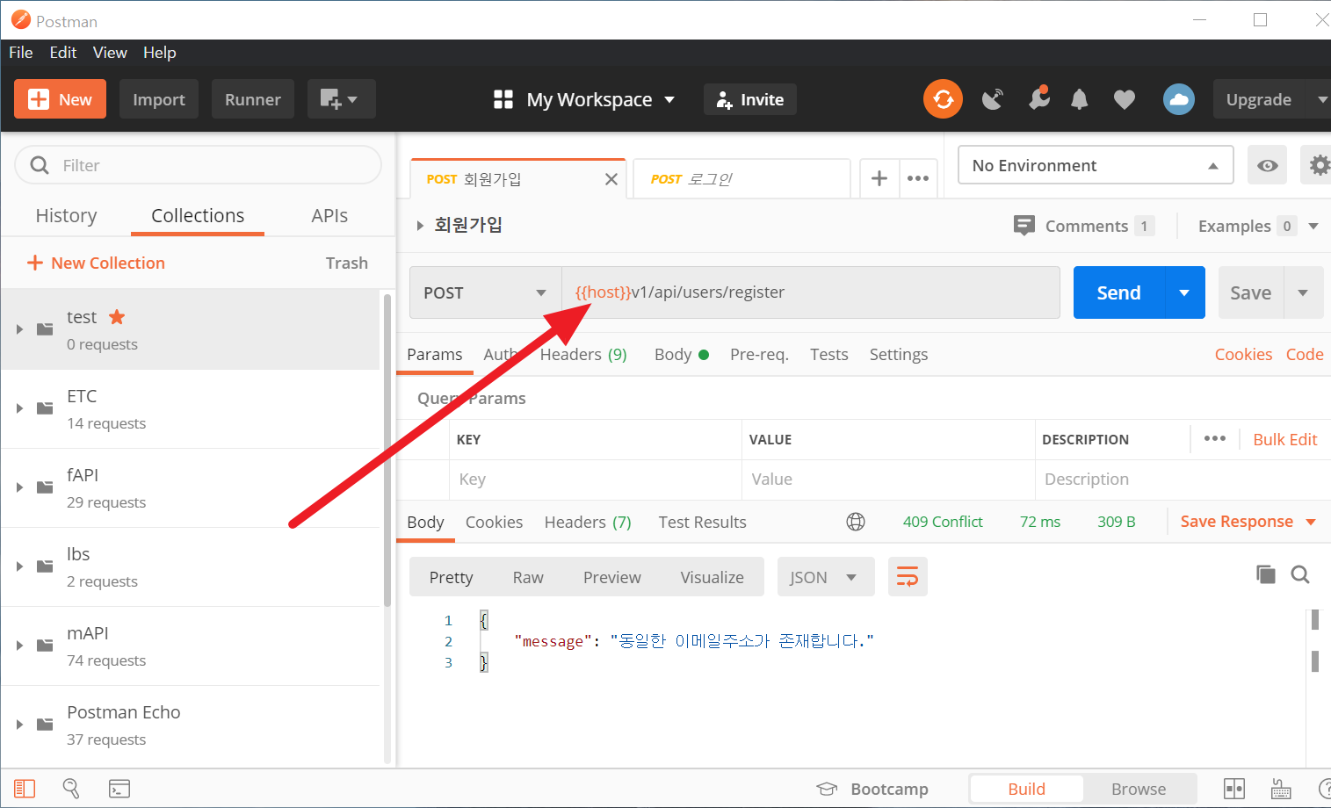Open the settings wrench icon
Viewport: 1331px width, 808px height.
pos(1039,98)
